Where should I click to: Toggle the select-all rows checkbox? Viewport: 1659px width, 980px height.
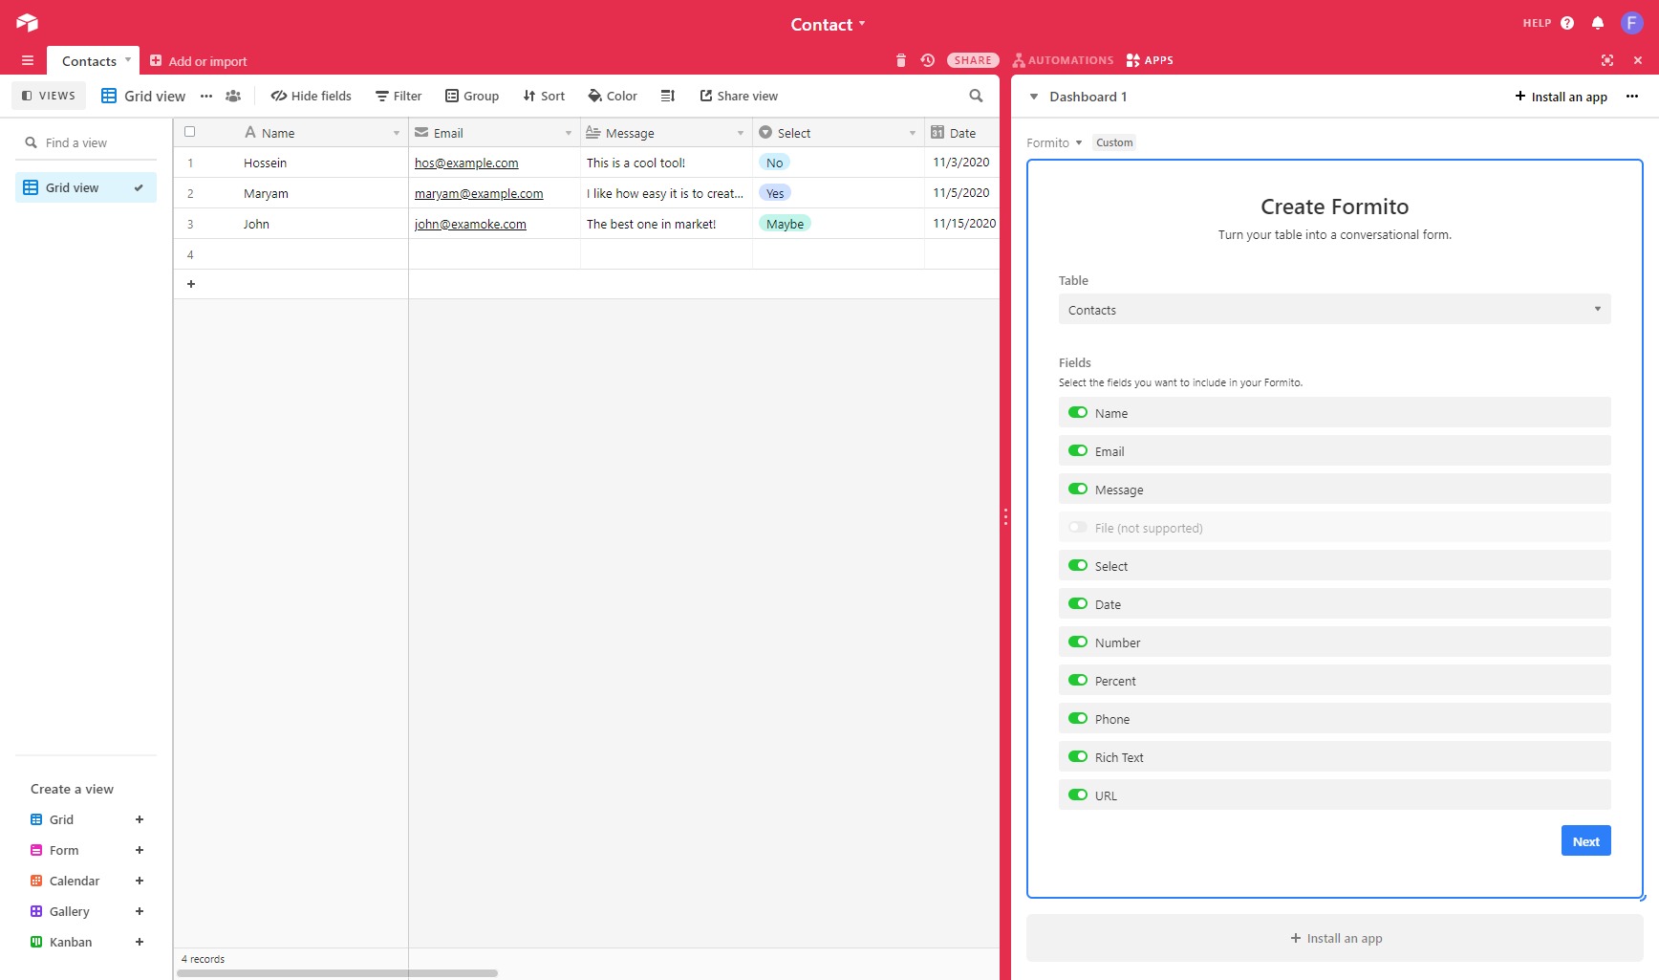[x=189, y=132]
